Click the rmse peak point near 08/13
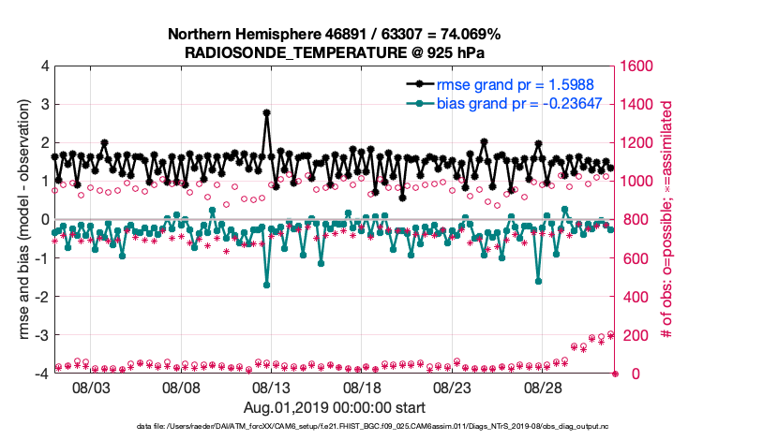This screenshot has width=778, height=440. tap(267, 112)
